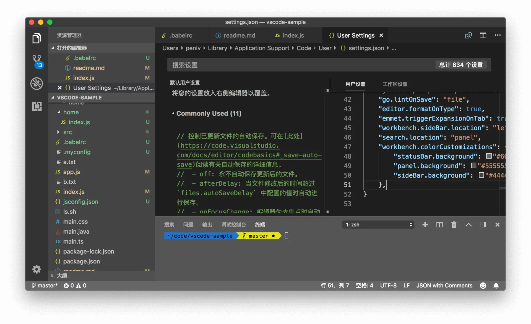
Task: Click the feedback smiley in status bar
Action: (x=483, y=286)
